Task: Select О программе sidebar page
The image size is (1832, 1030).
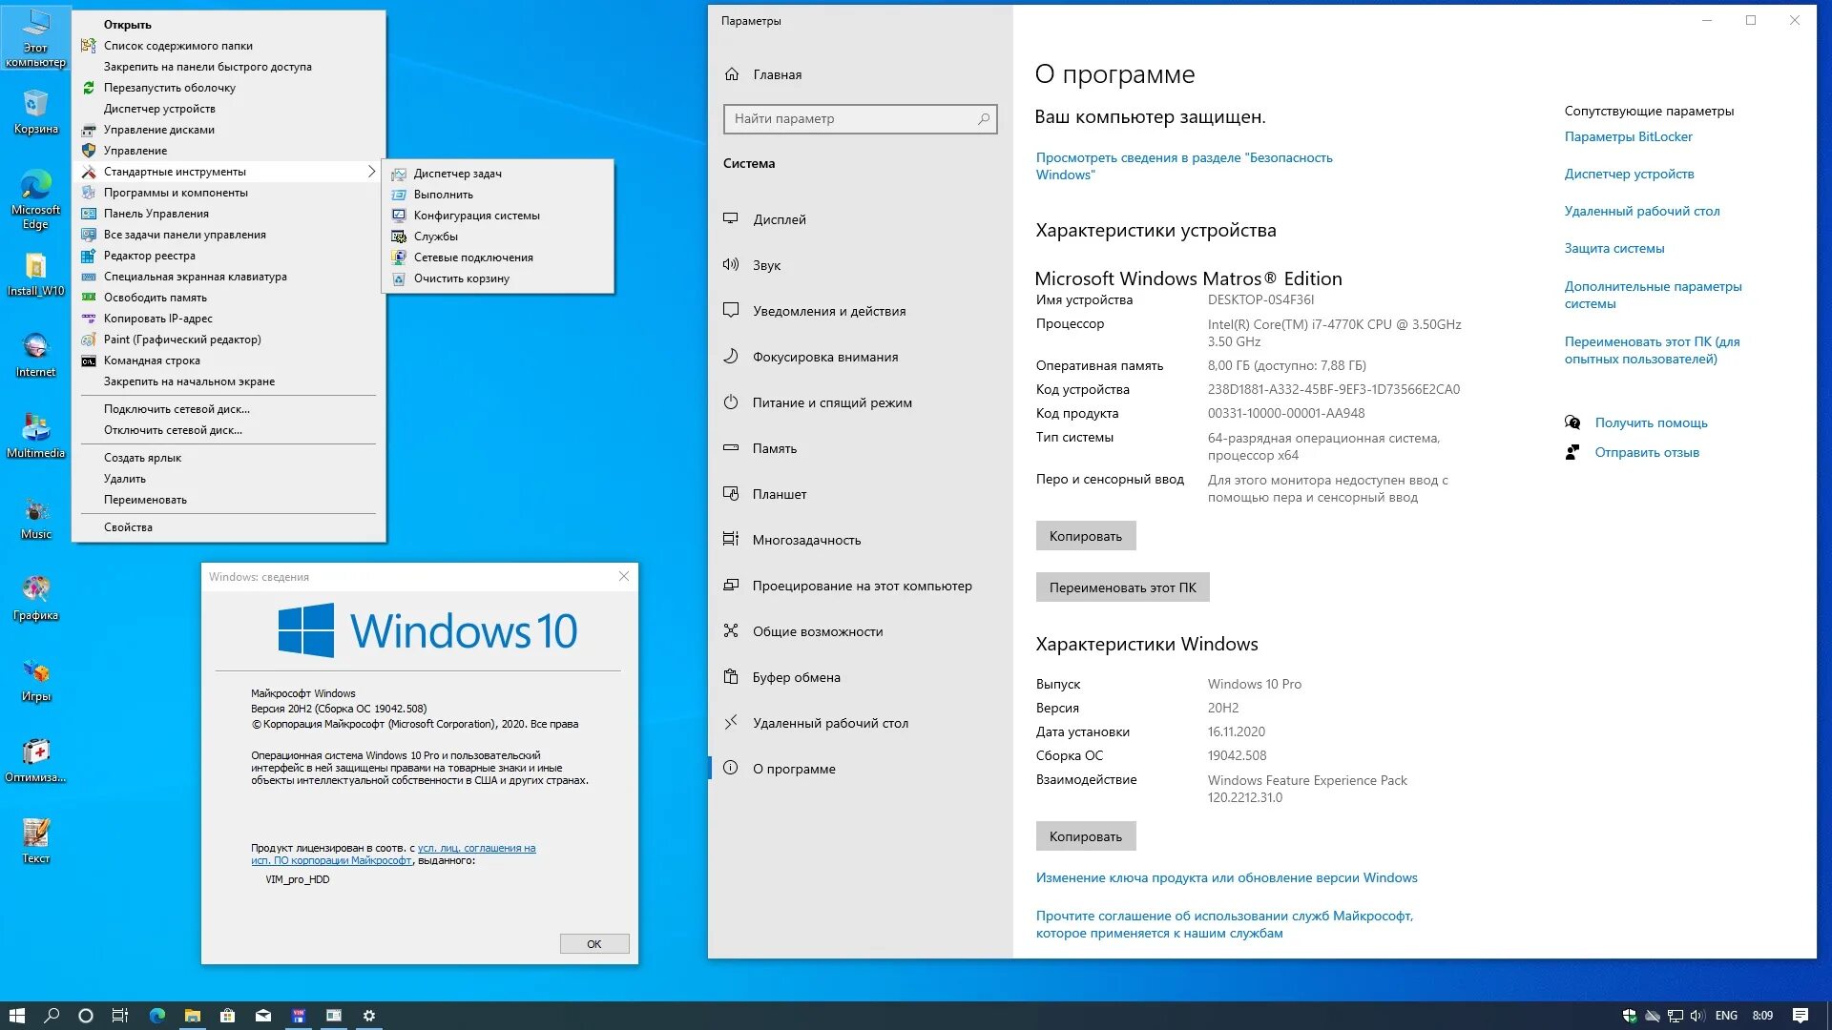Action: pyautogui.click(x=860, y=769)
